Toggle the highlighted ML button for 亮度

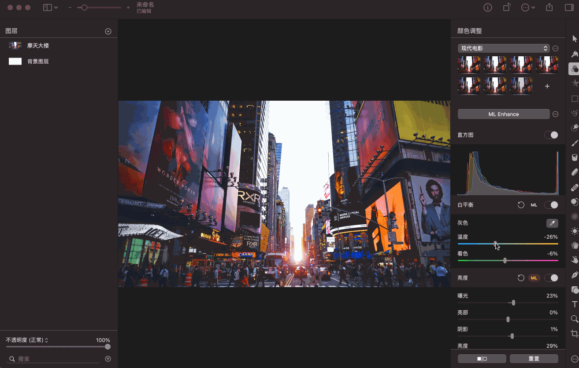(x=534, y=278)
